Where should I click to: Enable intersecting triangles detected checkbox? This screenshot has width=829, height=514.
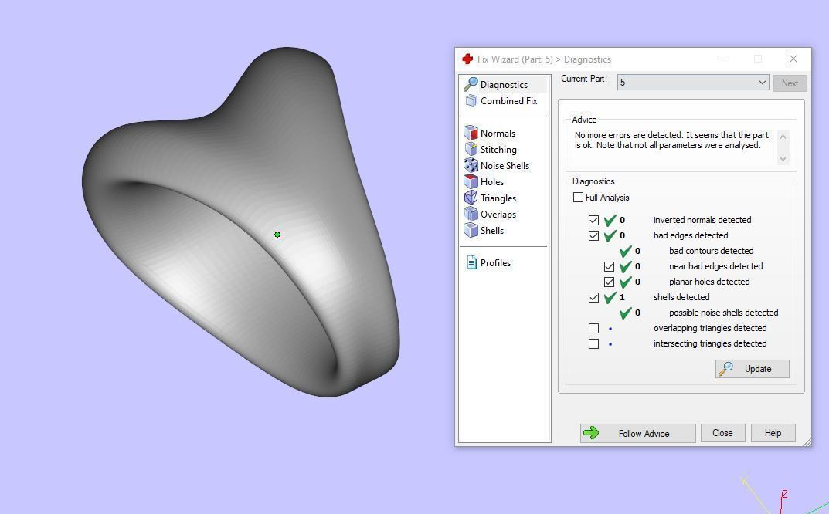593,344
